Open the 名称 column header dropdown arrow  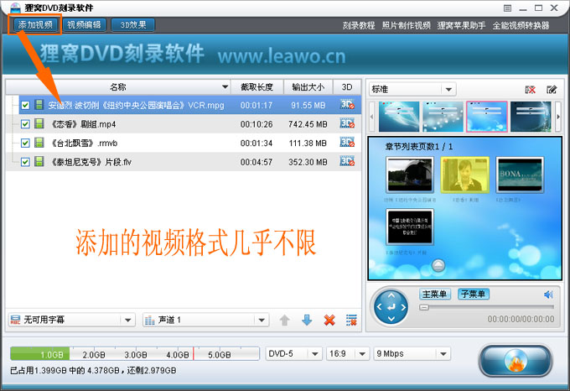click(x=225, y=87)
